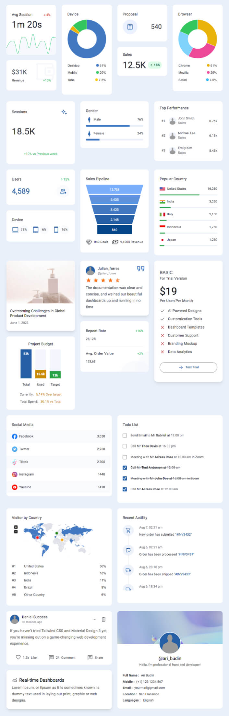Click the skincare bottles article thumbnail

[x=41, y=282]
